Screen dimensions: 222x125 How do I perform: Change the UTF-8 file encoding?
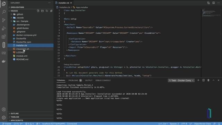[x=184, y=124]
